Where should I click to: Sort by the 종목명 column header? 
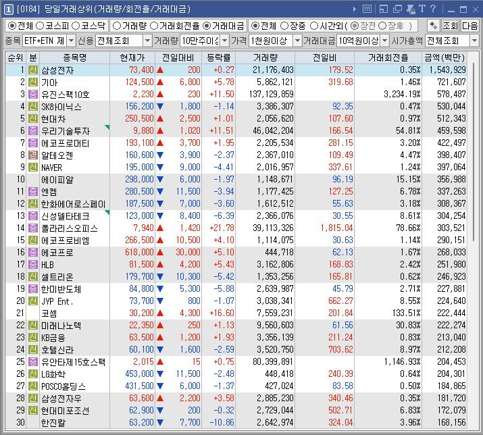point(74,57)
